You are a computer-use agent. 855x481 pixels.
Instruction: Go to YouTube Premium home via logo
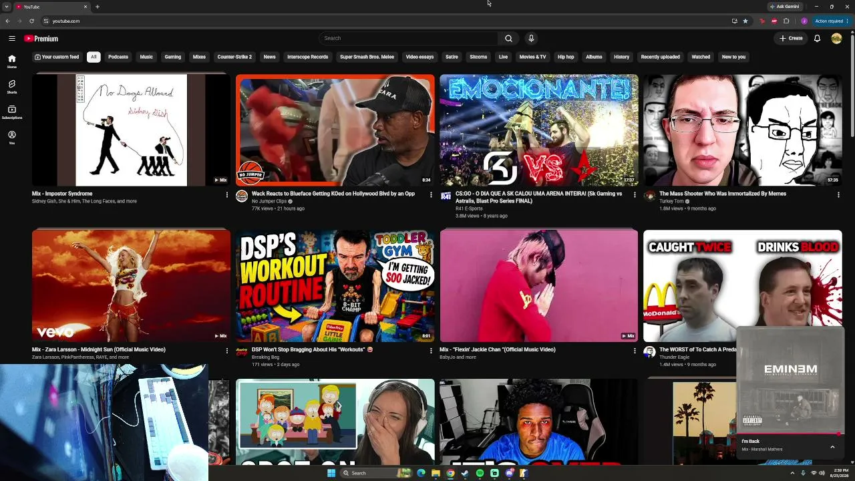[41, 39]
